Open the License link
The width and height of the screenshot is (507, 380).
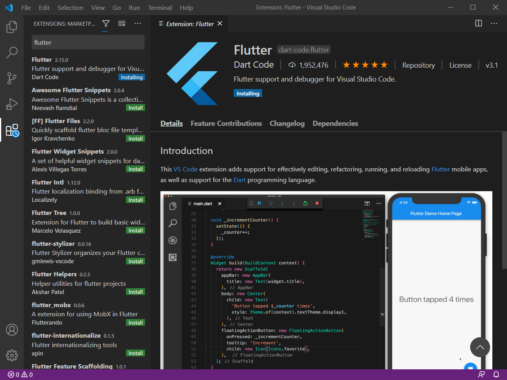point(460,65)
